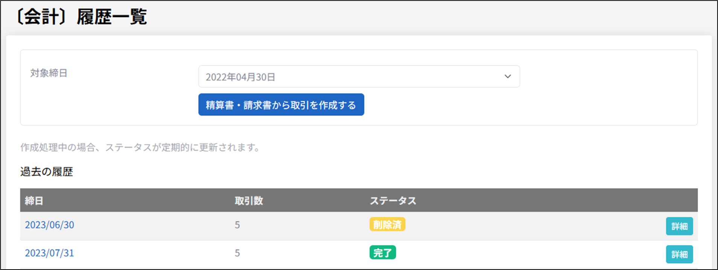Click the selected value 2022年04月30日 text

(x=240, y=77)
